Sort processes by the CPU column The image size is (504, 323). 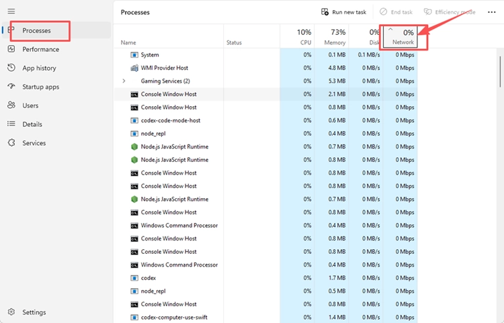[x=297, y=37]
